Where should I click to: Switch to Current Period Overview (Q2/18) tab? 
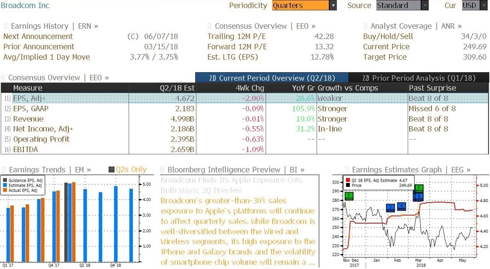[x=272, y=78]
